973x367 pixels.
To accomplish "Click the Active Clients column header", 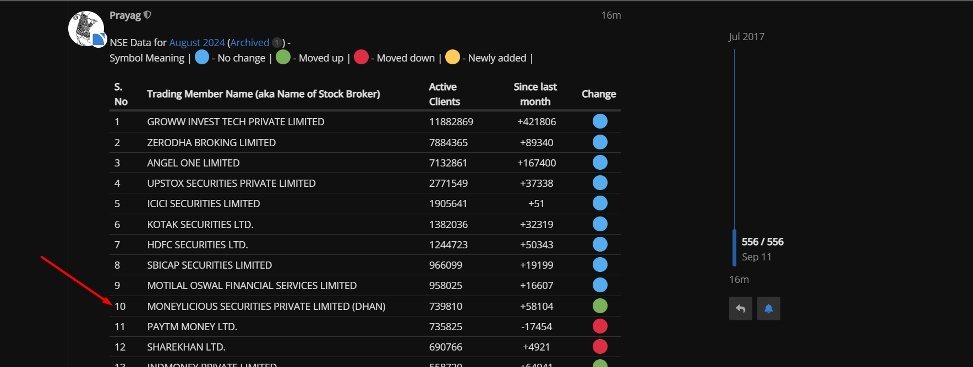I will (445, 94).
